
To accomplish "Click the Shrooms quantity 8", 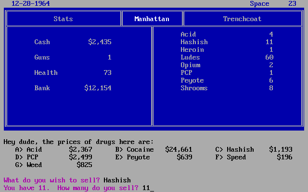I will pos(271,88).
